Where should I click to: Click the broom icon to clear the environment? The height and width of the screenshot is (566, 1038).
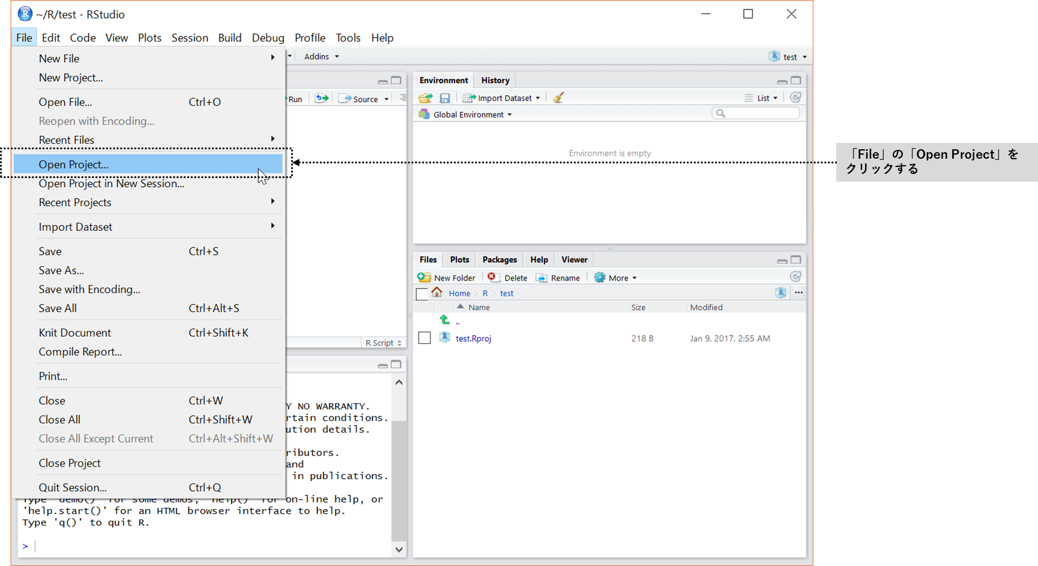coord(558,98)
